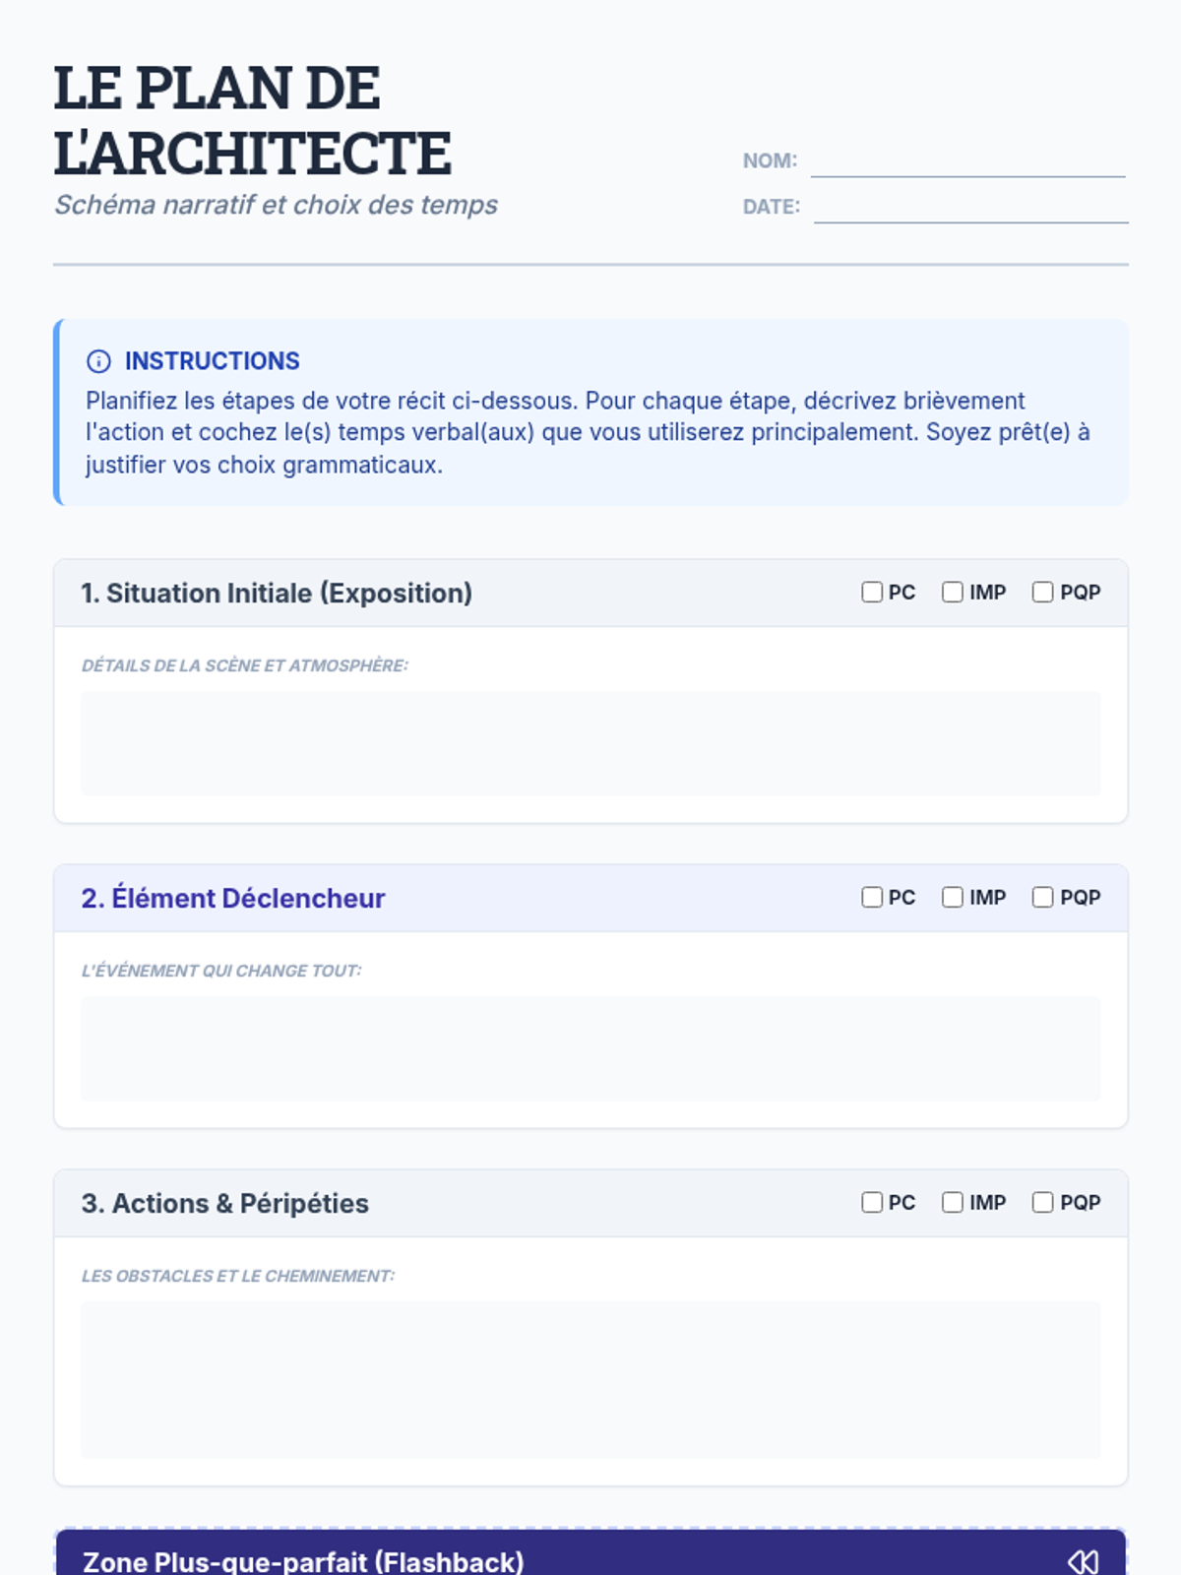
Task: Check PC for Situation Initiale
Action: (872, 592)
